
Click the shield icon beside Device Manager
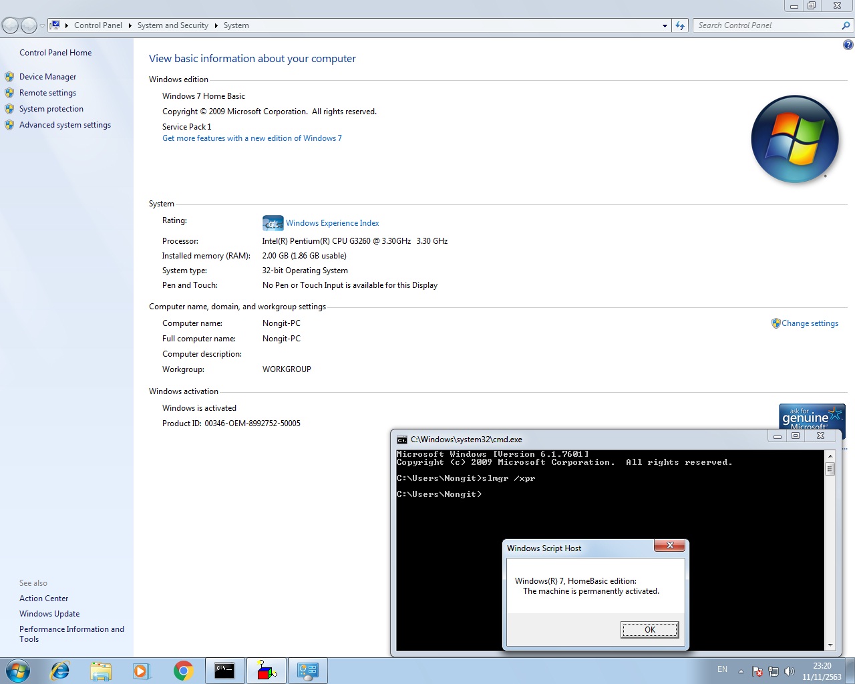9,77
